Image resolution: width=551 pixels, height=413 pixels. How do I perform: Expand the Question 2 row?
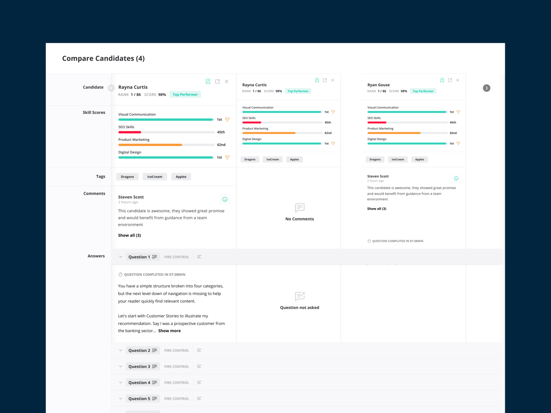pos(121,351)
